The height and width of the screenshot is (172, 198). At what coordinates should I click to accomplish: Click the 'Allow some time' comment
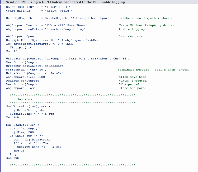(133, 77)
